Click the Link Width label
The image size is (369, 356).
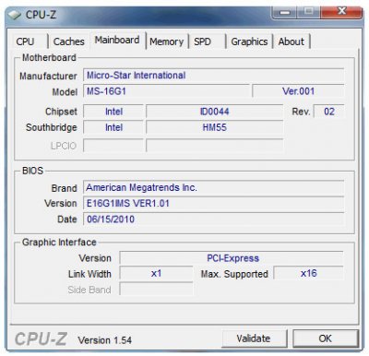point(89,274)
